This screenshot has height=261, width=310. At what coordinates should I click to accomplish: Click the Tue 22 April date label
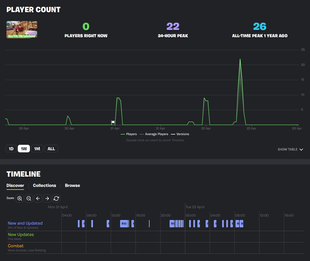click(x=195, y=207)
